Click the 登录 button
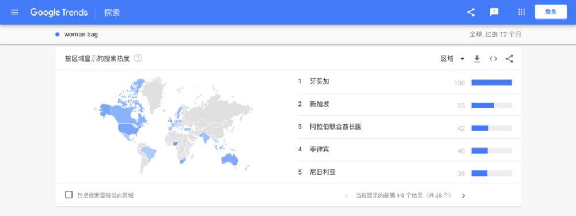Screen dimensions: 576x216 coord(551,12)
